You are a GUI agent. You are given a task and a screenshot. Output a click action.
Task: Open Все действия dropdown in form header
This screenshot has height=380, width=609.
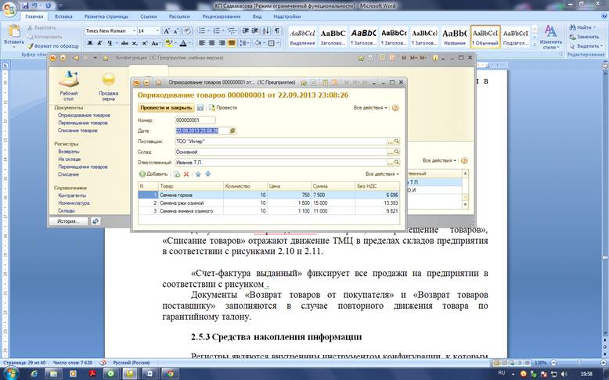[x=370, y=107]
